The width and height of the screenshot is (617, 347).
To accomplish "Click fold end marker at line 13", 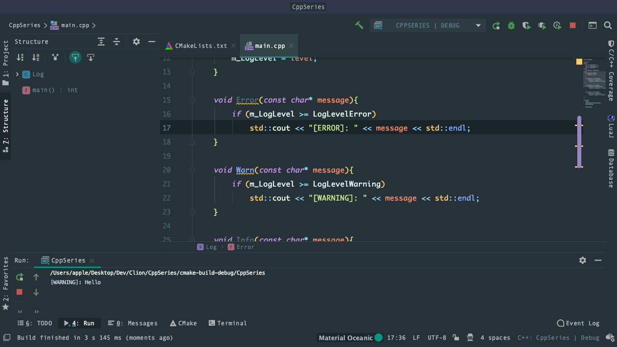I will [x=192, y=72].
